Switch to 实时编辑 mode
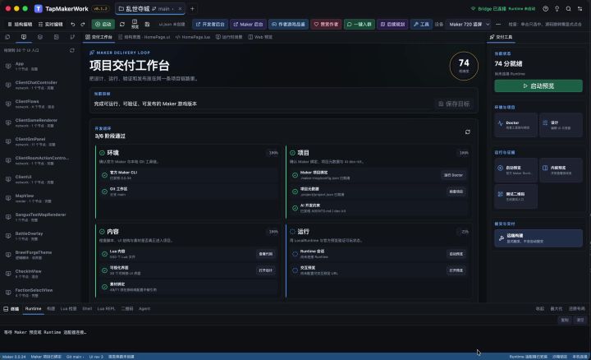The image size is (591, 360). (51, 24)
